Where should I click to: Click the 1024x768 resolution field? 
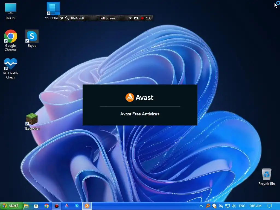point(77,18)
